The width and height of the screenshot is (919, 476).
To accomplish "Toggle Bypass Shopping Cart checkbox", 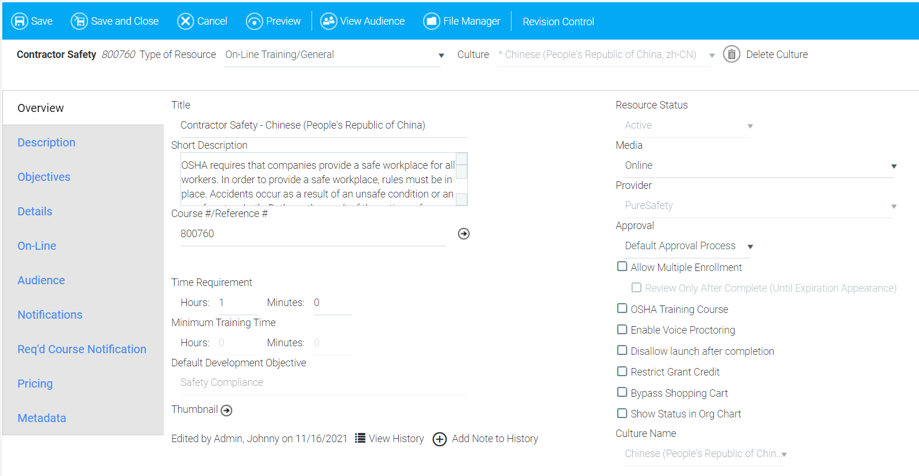I will 622,392.
